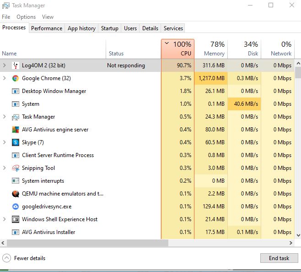Click the Skype process icon
Screen dimensions: 301x272
(16, 142)
